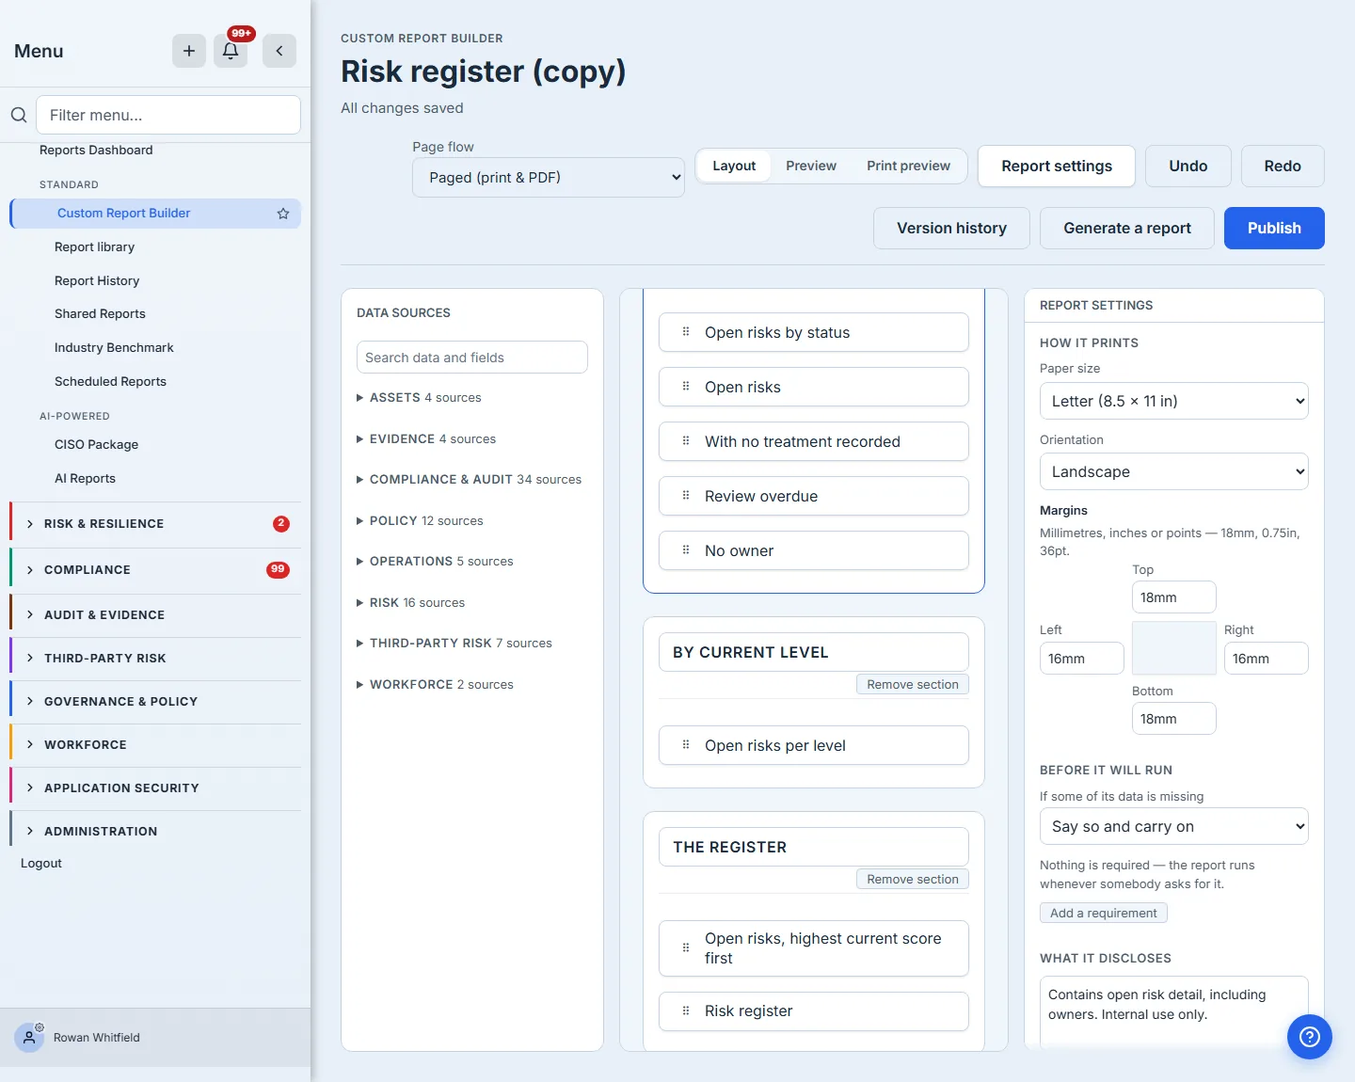This screenshot has width=1355, height=1082.
Task: Click Add a requirement
Action: tap(1104, 913)
